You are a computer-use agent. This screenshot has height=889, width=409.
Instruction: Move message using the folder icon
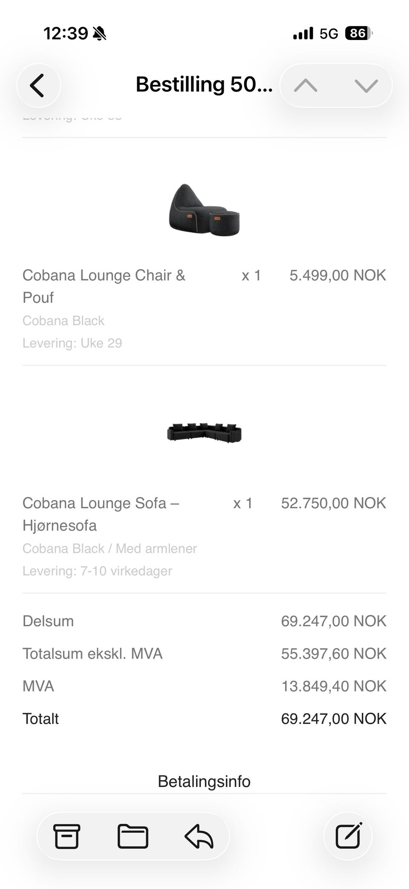[132, 836]
